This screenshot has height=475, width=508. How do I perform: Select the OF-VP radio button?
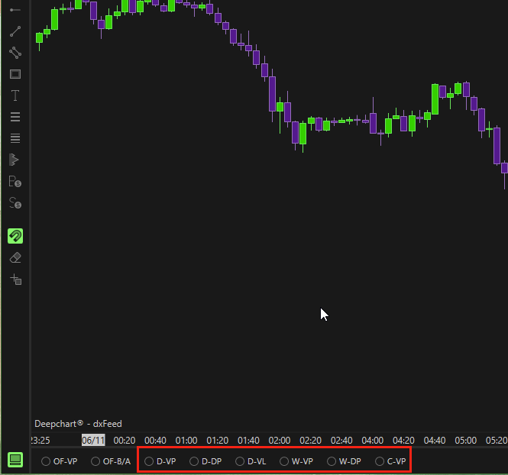pyautogui.click(x=46, y=461)
